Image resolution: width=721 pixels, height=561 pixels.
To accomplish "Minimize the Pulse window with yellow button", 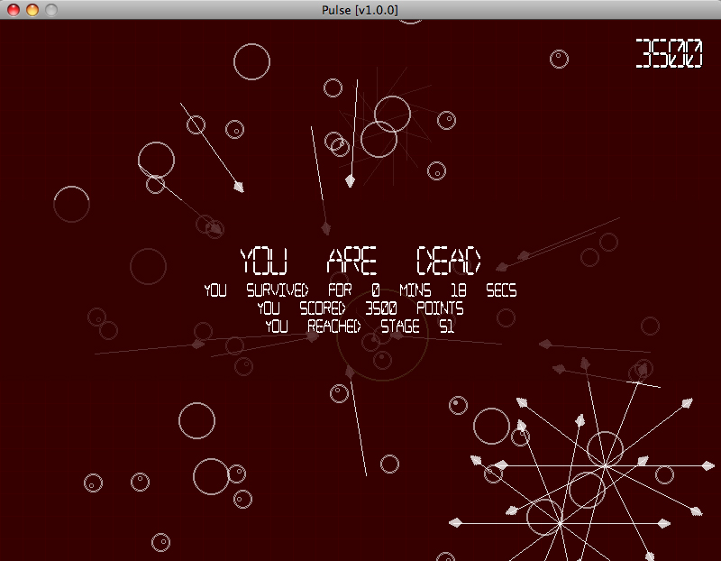I will pyautogui.click(x=32, y=10).
